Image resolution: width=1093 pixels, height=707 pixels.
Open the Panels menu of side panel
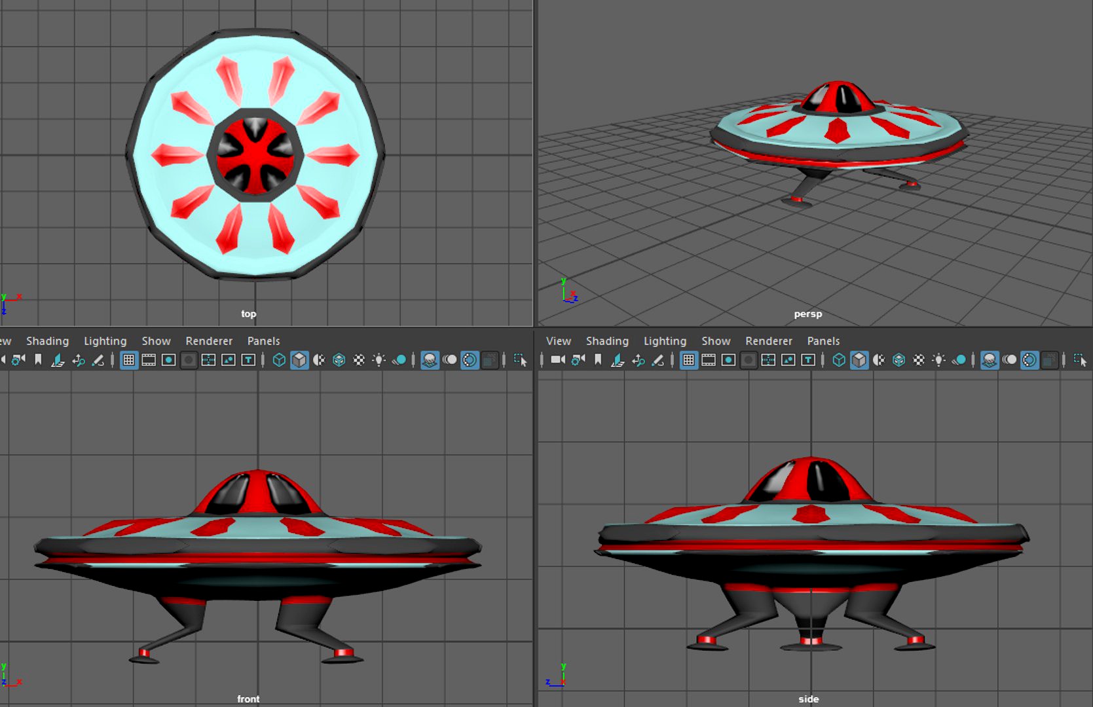click(x=823, y=341)
